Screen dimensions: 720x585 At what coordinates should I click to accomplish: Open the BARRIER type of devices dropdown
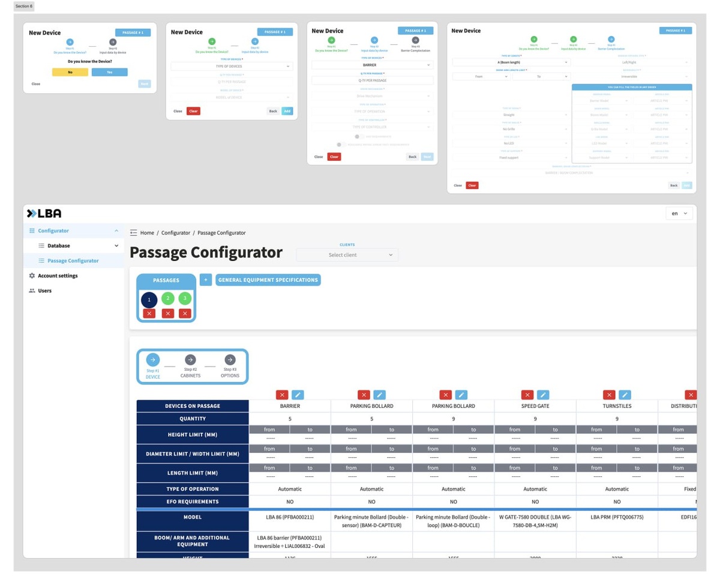pos(372,64)
